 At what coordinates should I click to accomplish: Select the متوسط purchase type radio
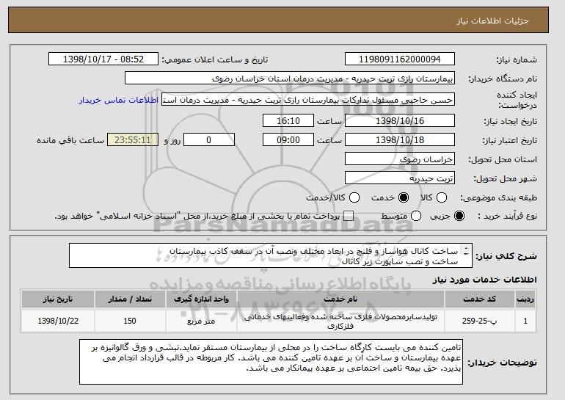(416, 216)
